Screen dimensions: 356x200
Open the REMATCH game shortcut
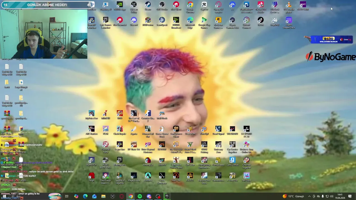pyautogui.click(x=92, y=161)
